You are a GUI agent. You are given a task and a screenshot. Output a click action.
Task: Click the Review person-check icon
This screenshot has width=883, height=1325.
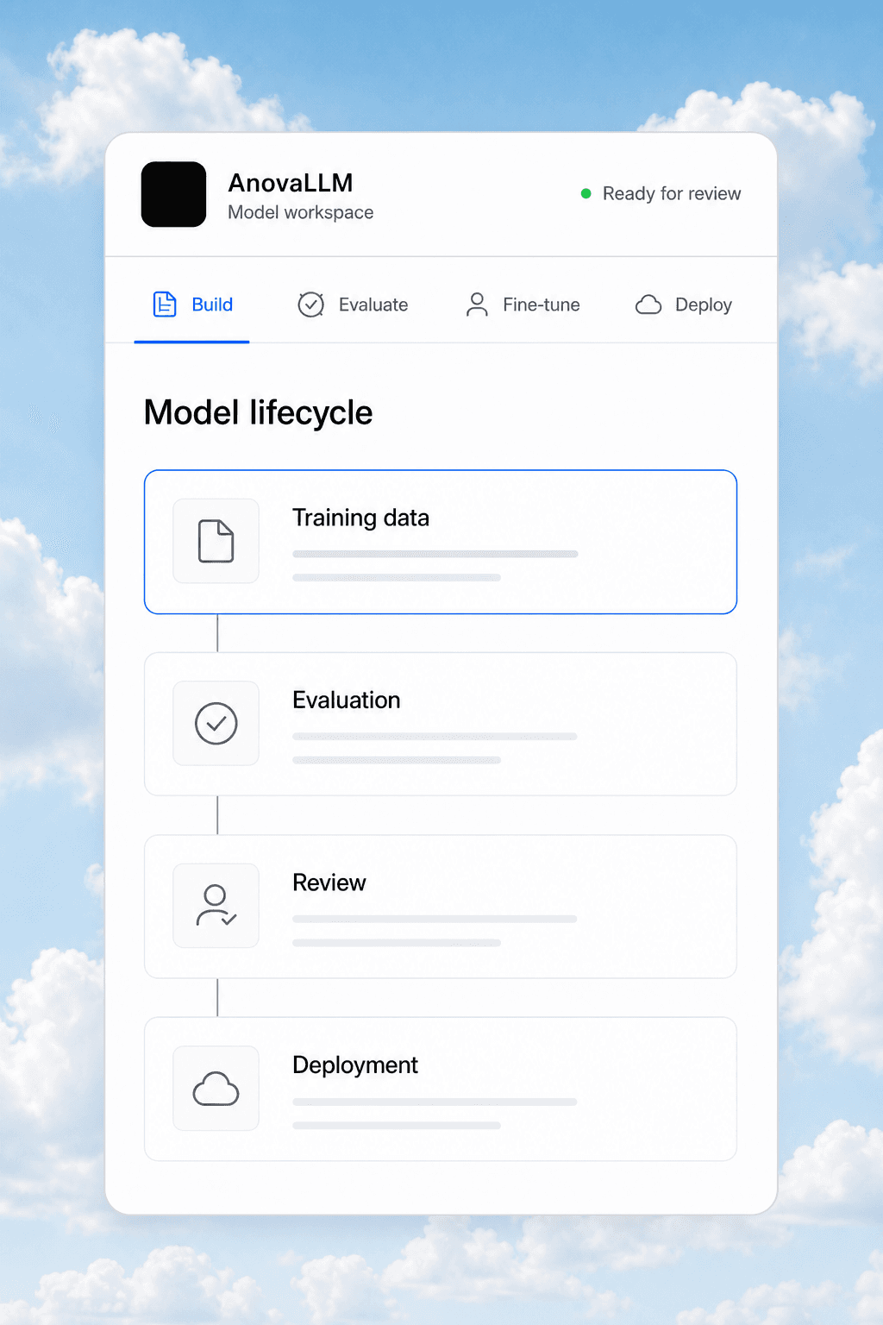pos(216,906)
